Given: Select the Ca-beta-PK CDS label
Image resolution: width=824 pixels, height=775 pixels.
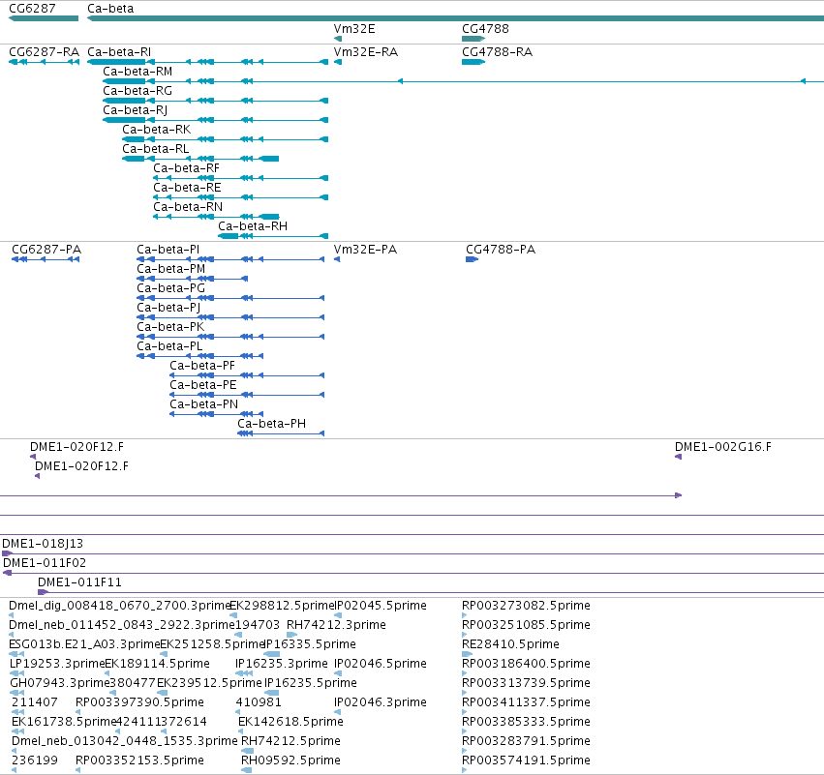Looking at the screenshot, I should 170,327.
